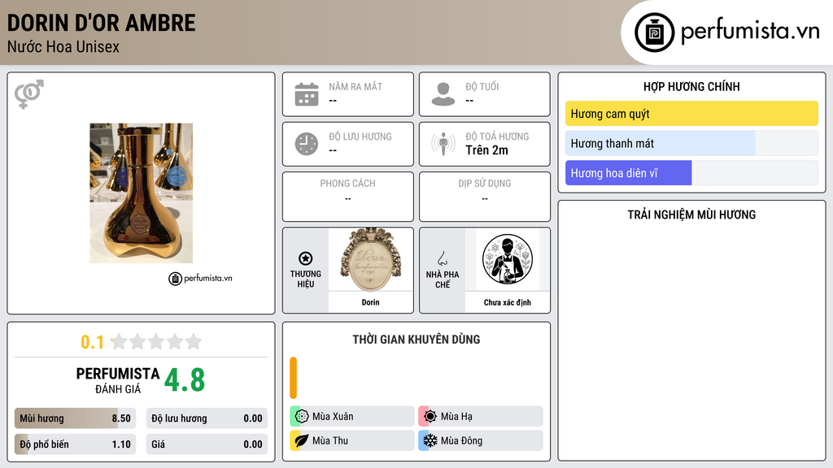
Task: Click the unisex gender symbol icon
Action: point(29,94)
